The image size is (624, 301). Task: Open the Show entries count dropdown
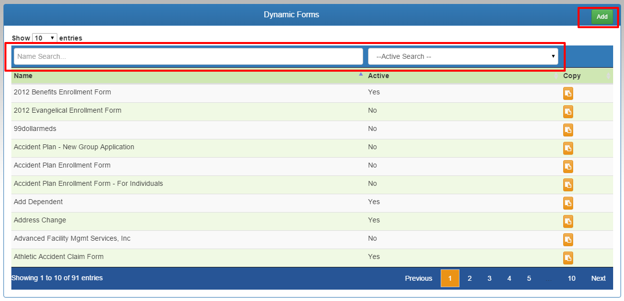click(44, 38)
